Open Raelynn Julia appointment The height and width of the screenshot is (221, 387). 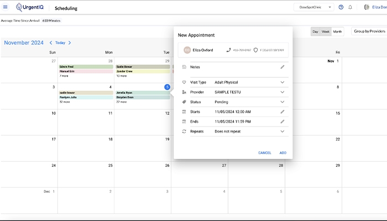[86, 97]
